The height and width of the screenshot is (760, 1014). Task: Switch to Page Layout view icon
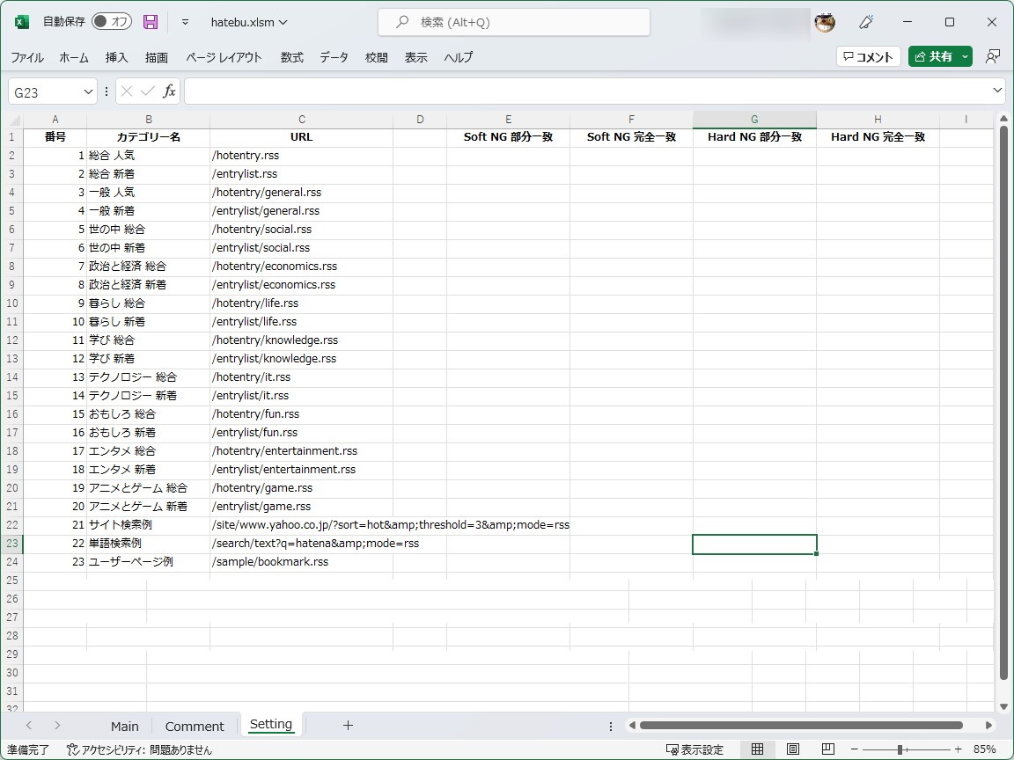(x=793, y=749)
